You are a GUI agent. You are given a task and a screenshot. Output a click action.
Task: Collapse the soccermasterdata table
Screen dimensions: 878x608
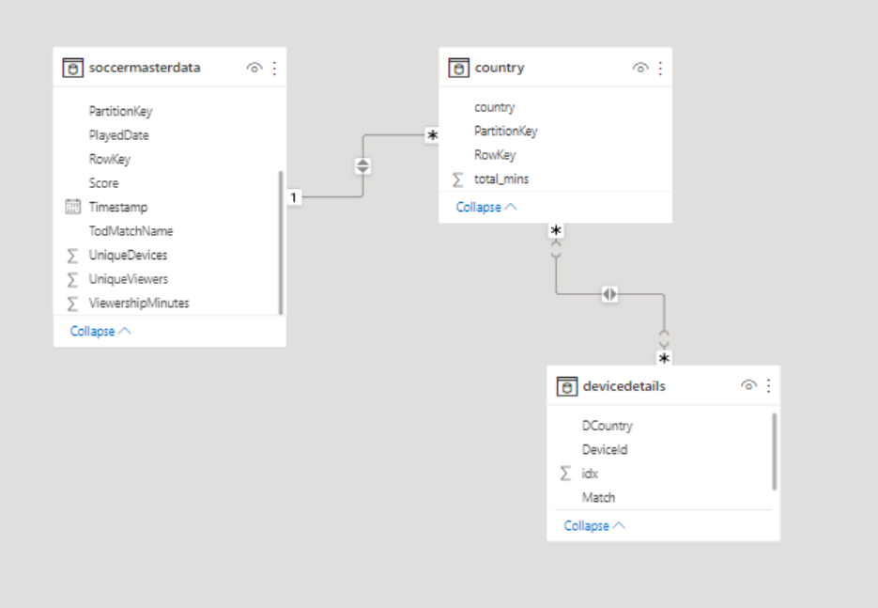100,331
